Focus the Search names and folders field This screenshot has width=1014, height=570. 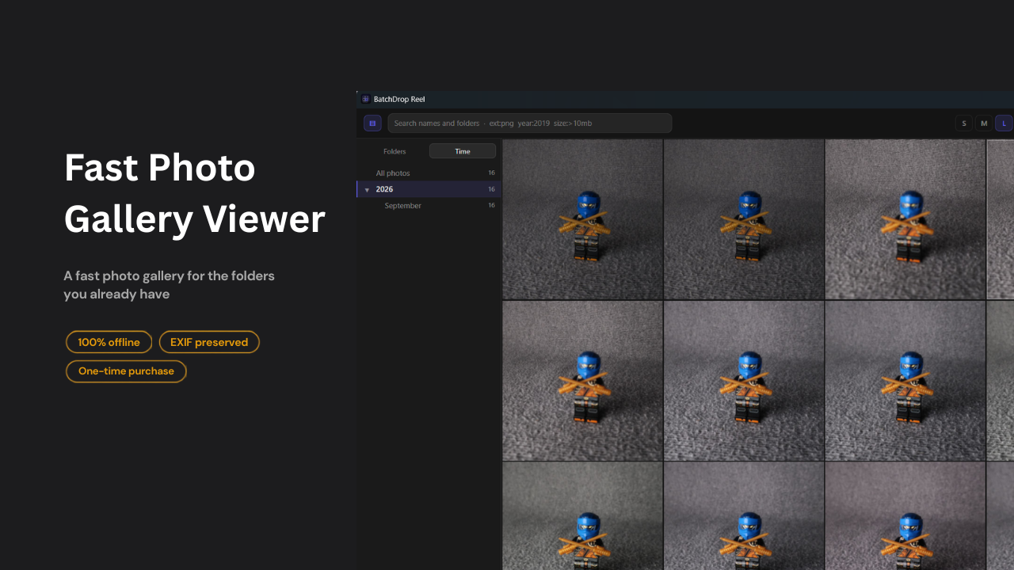point(529,123)
